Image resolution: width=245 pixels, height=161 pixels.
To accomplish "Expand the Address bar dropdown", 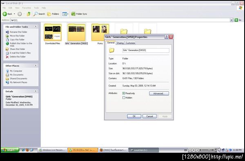I will tap(232, 20).
